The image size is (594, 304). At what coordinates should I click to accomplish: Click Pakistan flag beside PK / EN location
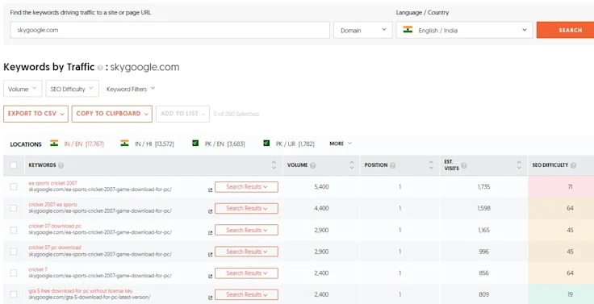tap(195, 143)
